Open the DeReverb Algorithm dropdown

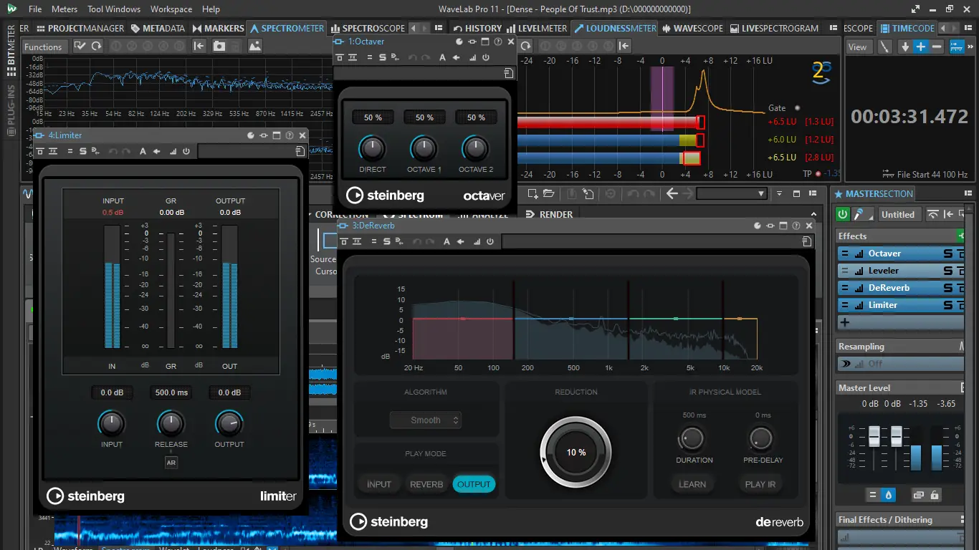(426, 420)
